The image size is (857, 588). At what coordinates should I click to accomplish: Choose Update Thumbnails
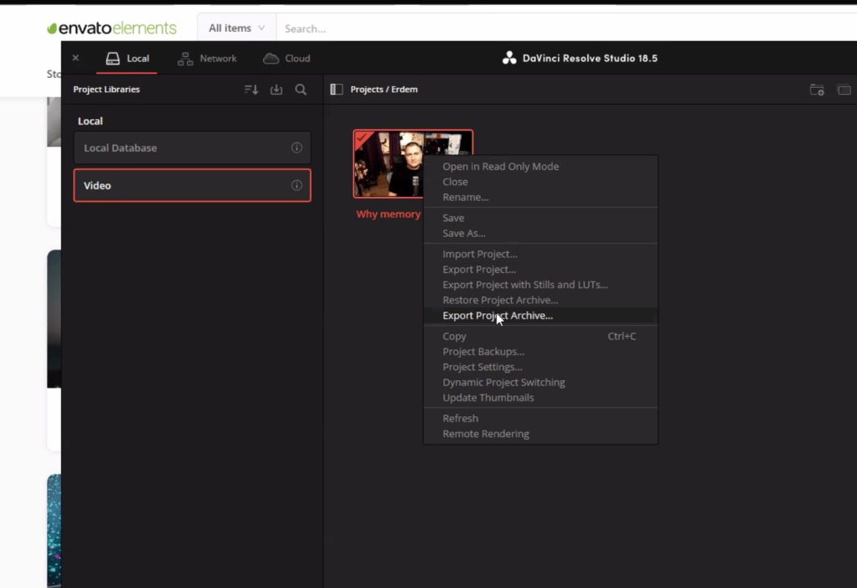[x=541, y=397]
